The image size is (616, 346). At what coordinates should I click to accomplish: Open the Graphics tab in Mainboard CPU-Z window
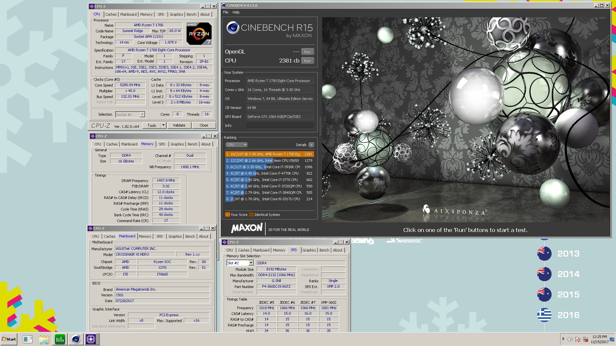175,236
